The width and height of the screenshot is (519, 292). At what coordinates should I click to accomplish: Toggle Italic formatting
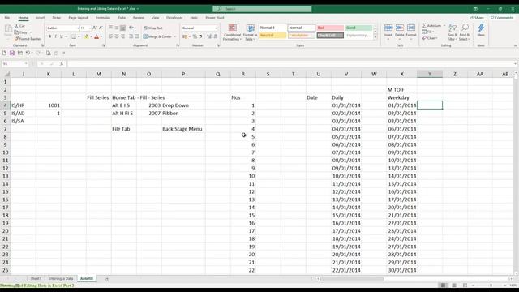55,36
